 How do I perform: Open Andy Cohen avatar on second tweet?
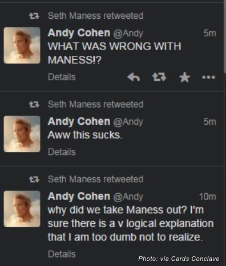[22, 134]
